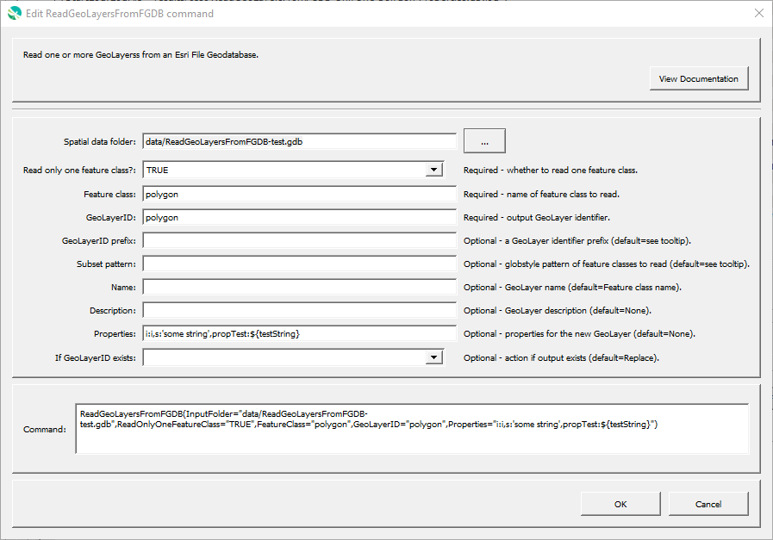Screen dimensions: 773x540
Task: Expand the If GeoLayerID exists dropdown
Action: [x=433, y=357]
